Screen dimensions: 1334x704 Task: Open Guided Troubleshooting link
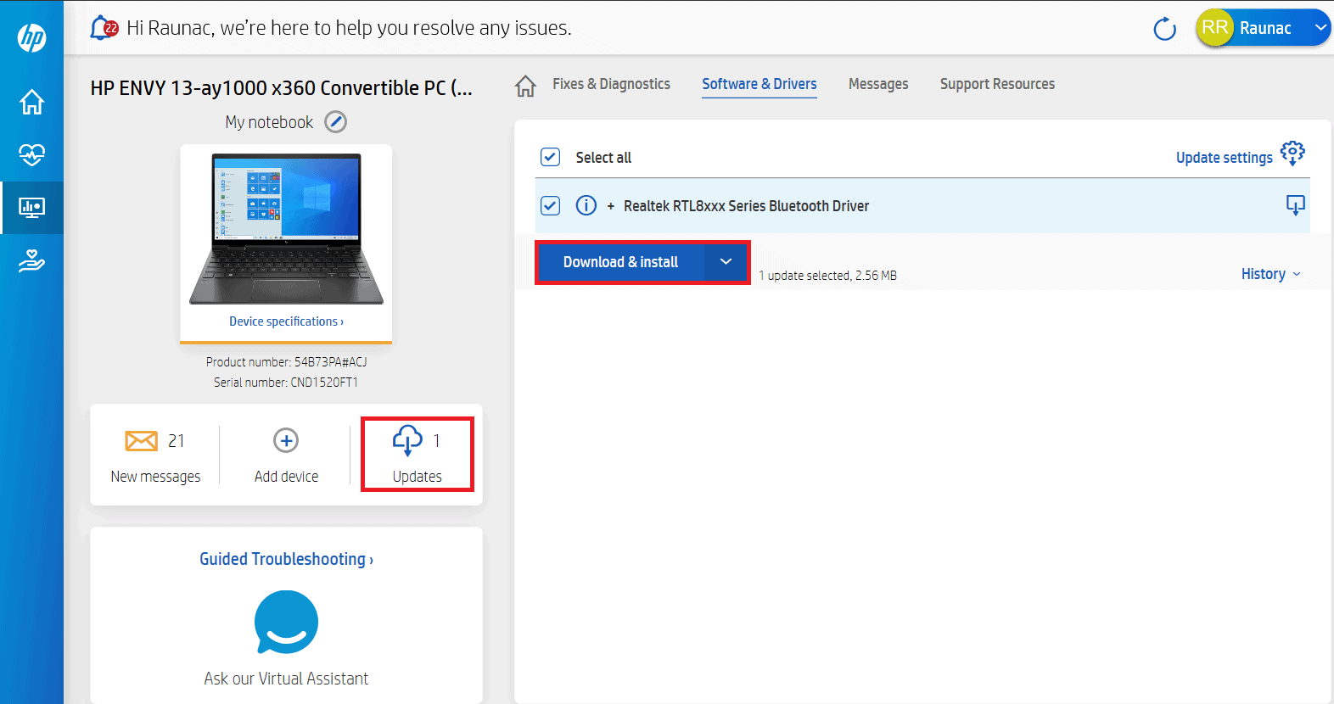286,559
